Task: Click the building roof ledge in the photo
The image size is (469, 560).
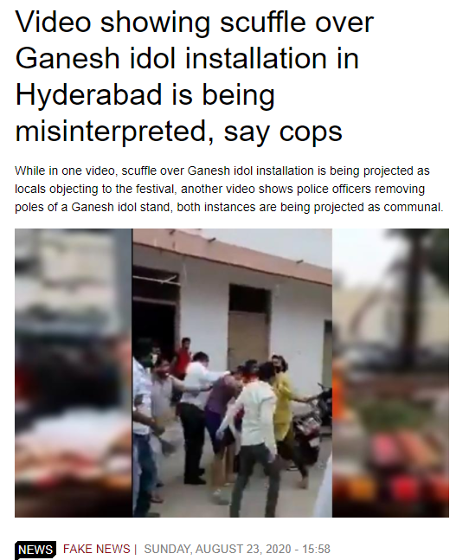Action: click(232, 255)
